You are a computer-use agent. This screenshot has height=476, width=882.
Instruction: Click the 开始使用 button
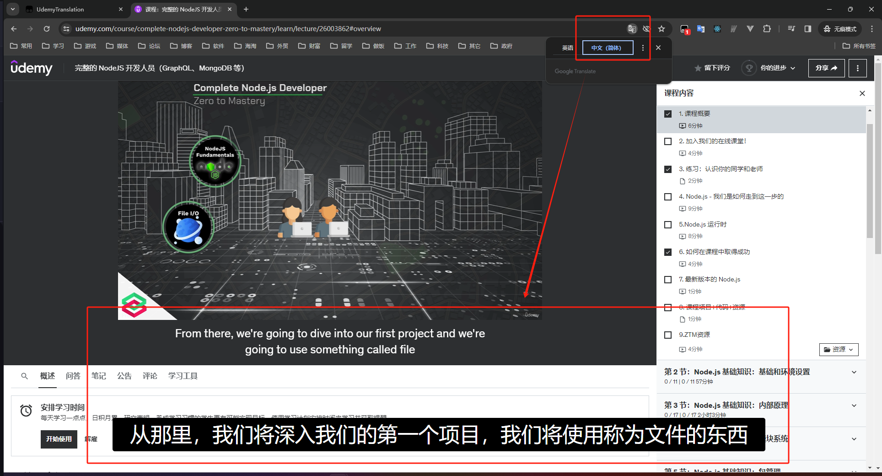point(59,439)
